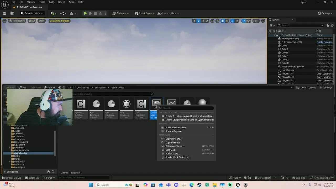Open grid snap size value 10
The height and width of the screenshot is (189, 336).
point(227,21)
